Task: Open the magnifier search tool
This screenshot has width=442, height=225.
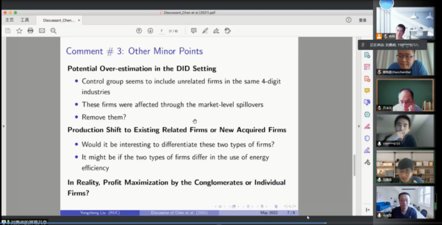Action: [53, 31]
